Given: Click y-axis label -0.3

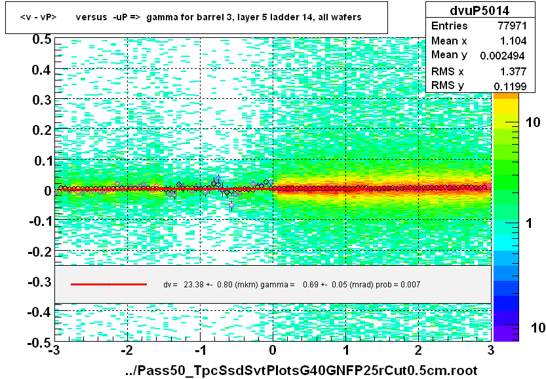Looking at the screenshot, I should tap(40, 281).
